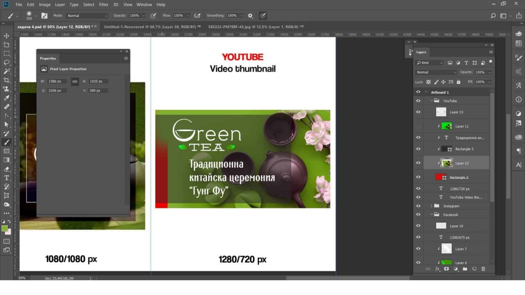Collapse the YouTube group
525x295 pixels.
click(431, 101)
